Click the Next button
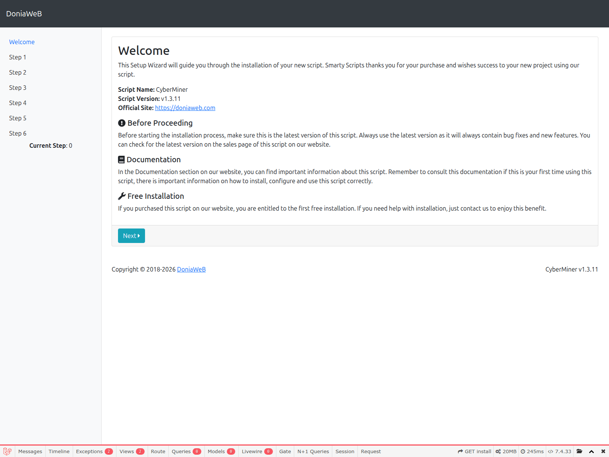 pyautogui.click(x=131, y=236)
